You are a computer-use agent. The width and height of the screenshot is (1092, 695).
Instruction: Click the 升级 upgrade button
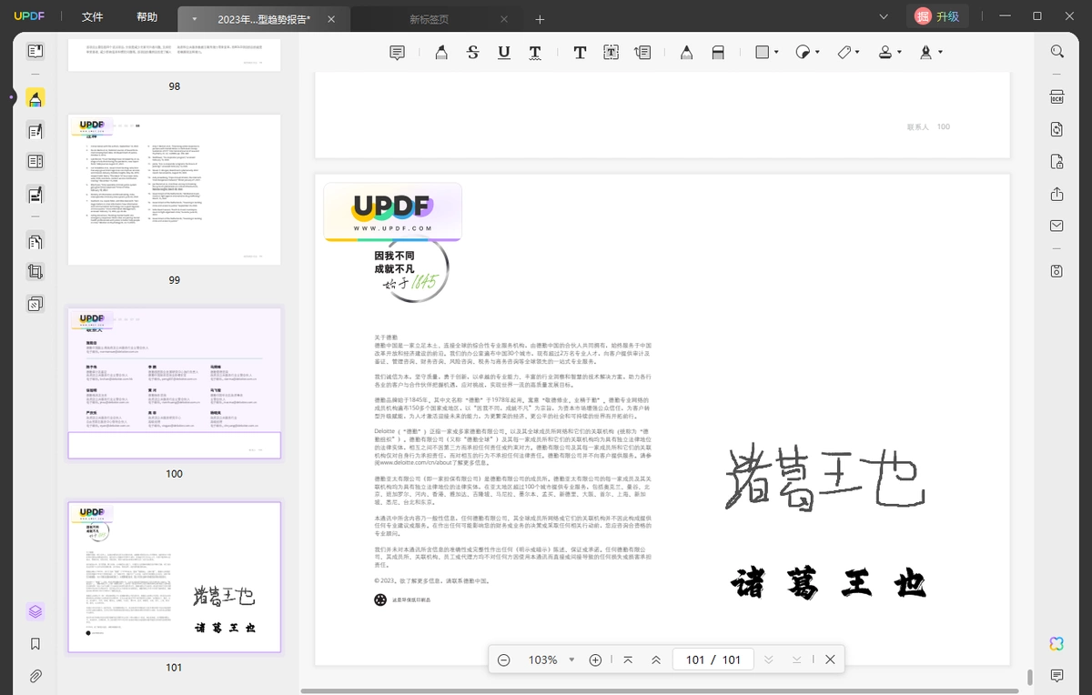click(x=937, y=16)
